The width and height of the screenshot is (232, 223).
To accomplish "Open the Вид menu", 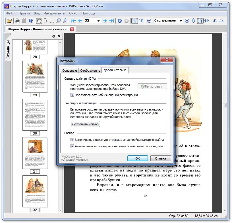I will click(x=37, y=13).
